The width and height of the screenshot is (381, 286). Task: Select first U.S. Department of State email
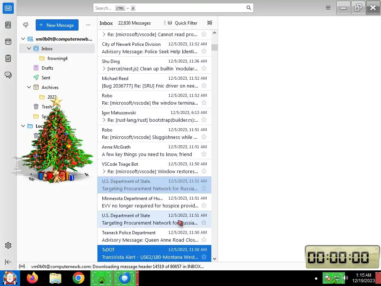tap(154, 185)
